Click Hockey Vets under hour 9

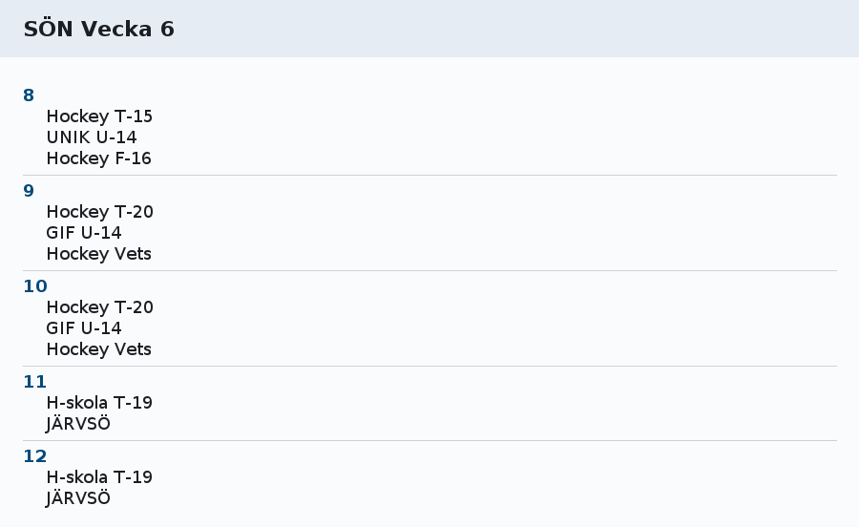[99, 254]
